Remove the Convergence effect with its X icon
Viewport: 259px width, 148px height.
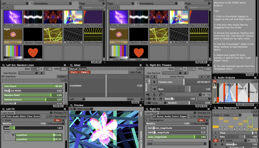point(207,120)
